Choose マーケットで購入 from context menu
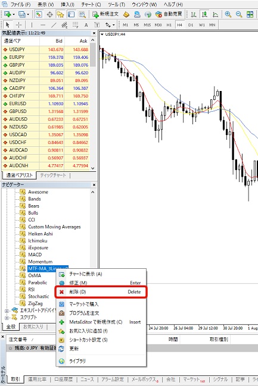 (x=101, y=305)
